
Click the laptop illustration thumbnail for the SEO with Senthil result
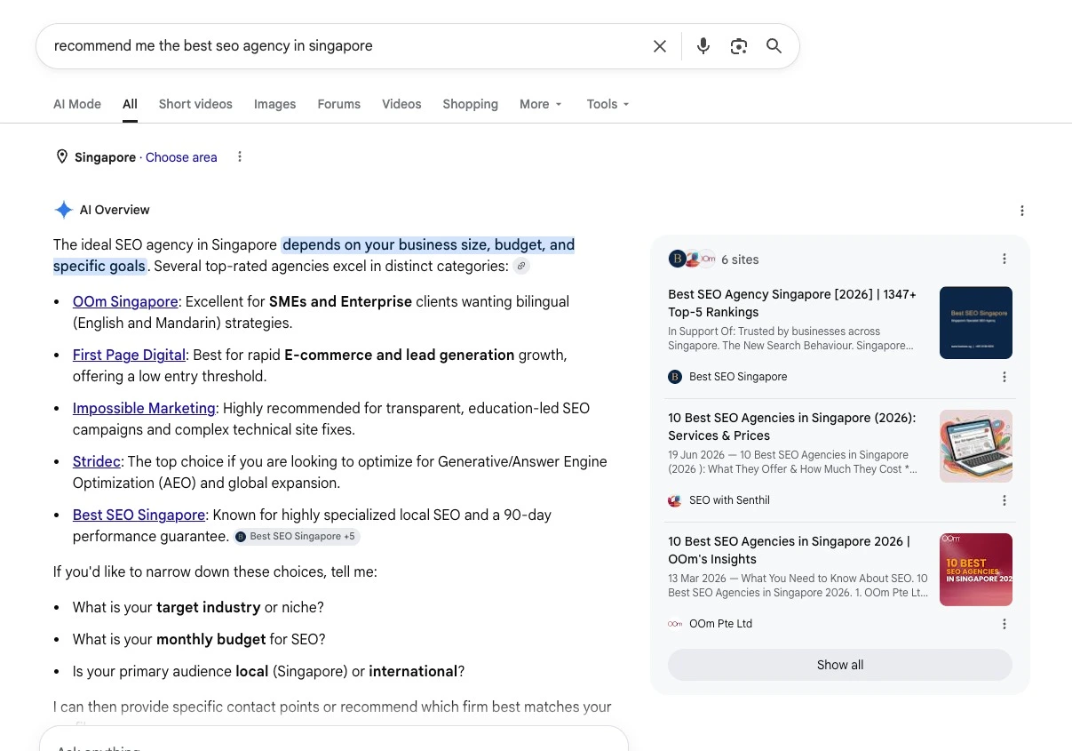click(976, 446)
